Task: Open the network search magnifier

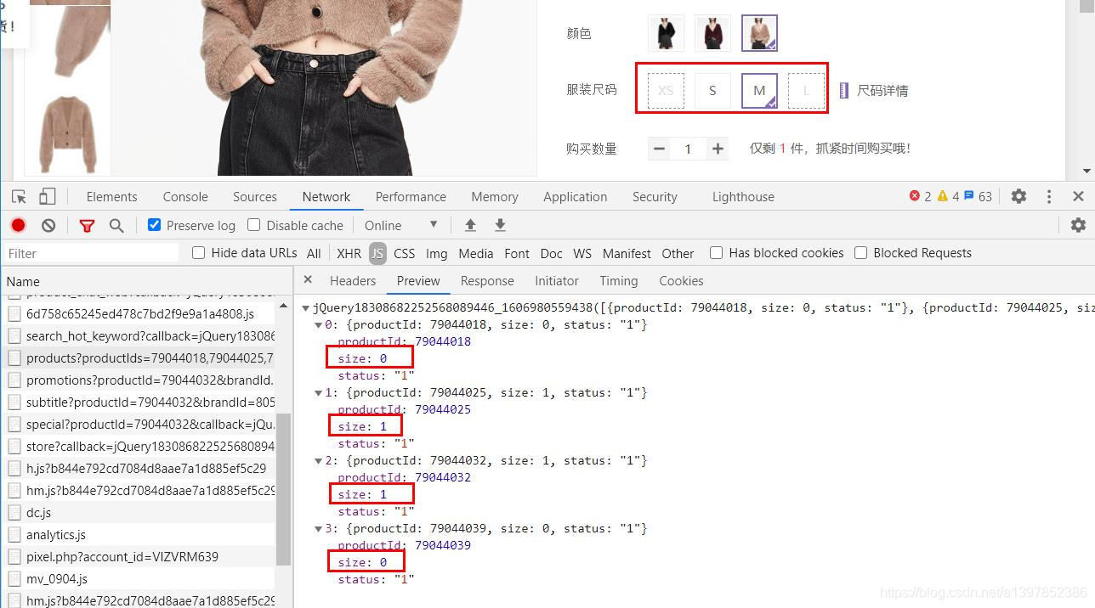Action: click(116, 225)
